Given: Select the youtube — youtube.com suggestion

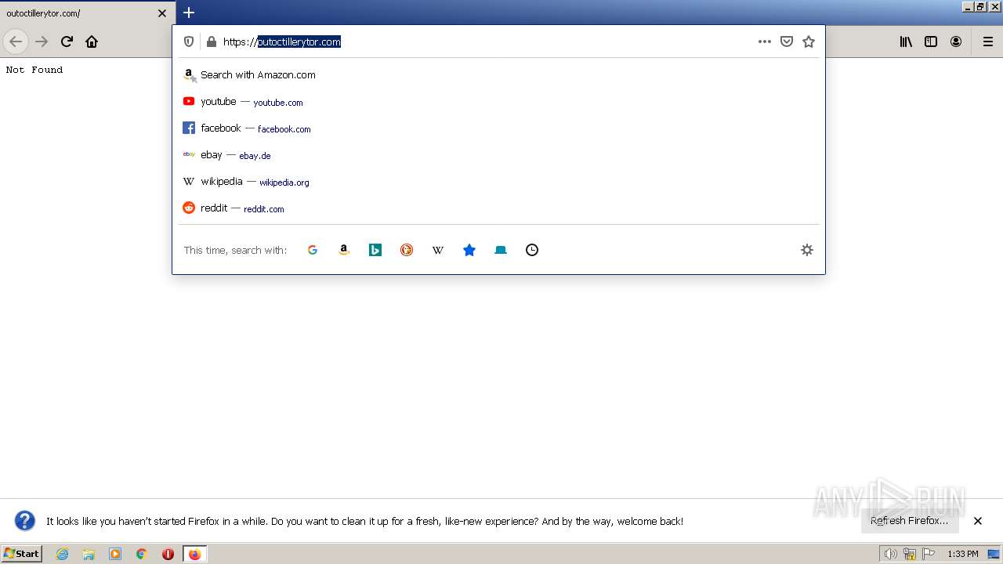Looking at the screenshot, I should pyautogui.click(x=498, y=102).
